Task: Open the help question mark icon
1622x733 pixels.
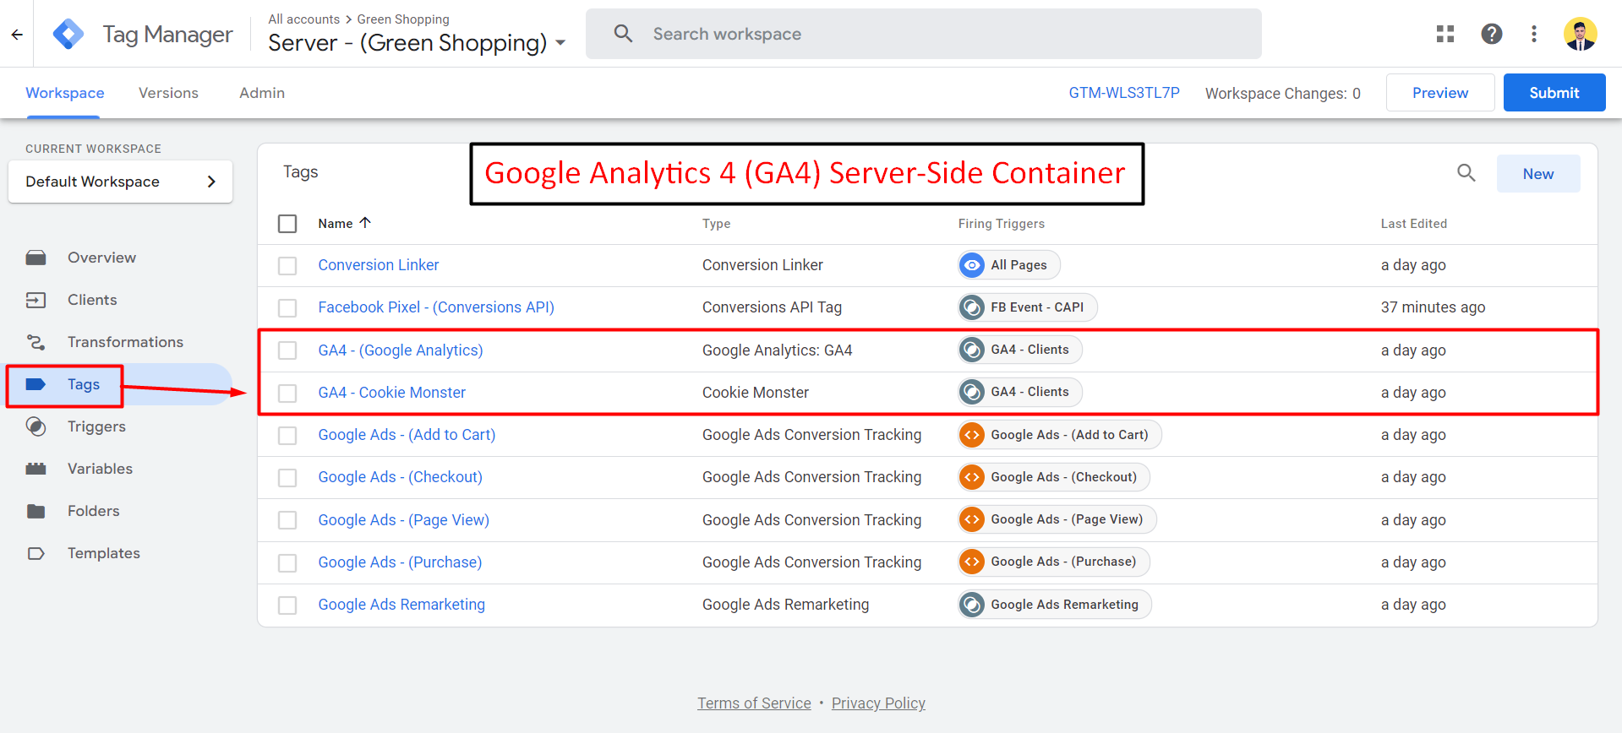Action: pos(1491,34)
